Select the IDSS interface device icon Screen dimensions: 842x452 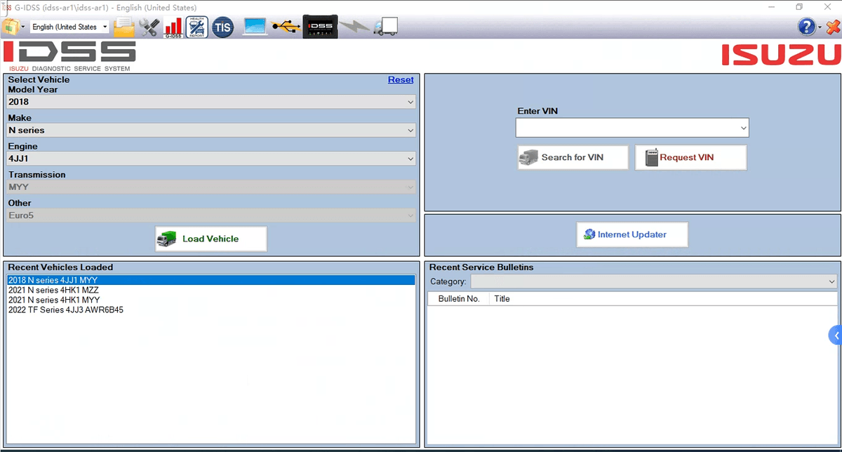coord(320,27)
